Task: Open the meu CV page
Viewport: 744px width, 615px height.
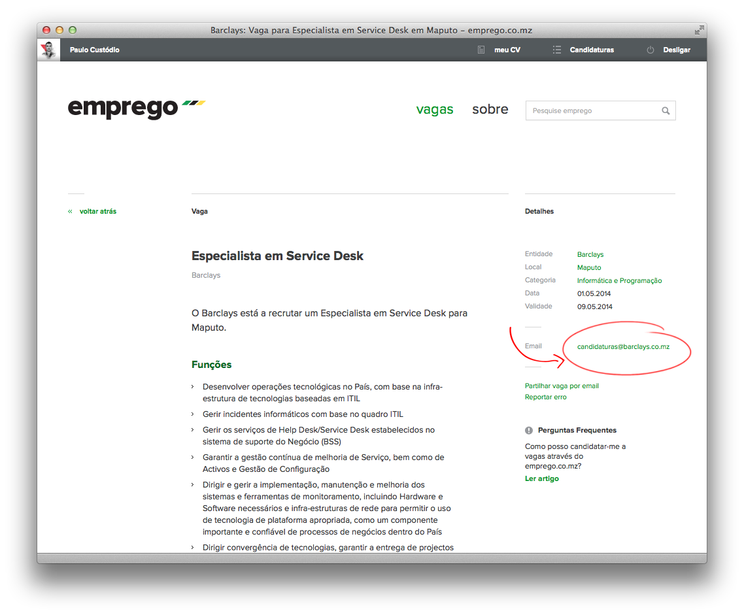Action: click(x=507, y=50)
